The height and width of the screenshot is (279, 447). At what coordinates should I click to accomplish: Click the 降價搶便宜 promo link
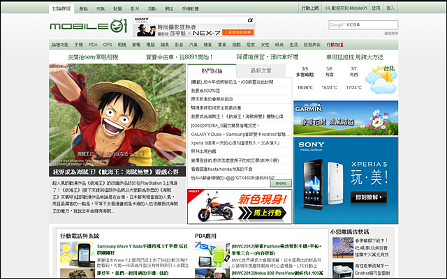tap(267, 57)
